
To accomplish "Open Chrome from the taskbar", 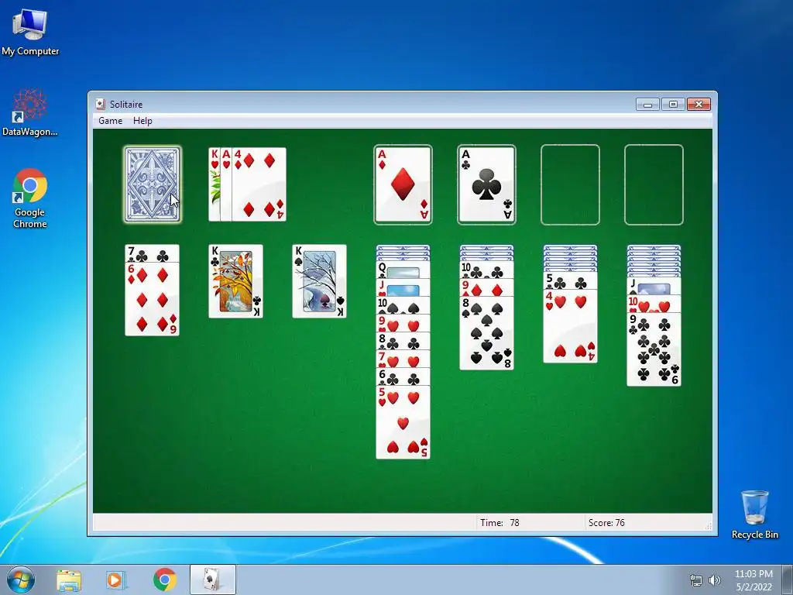I will point(165,580).
